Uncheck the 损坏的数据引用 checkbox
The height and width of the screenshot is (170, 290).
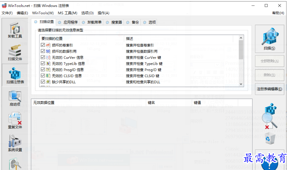(x=43, y=51)
